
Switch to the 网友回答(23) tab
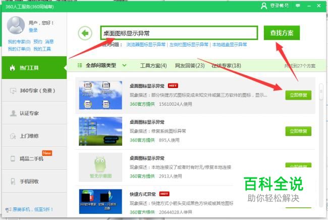(x=190, y=66)
